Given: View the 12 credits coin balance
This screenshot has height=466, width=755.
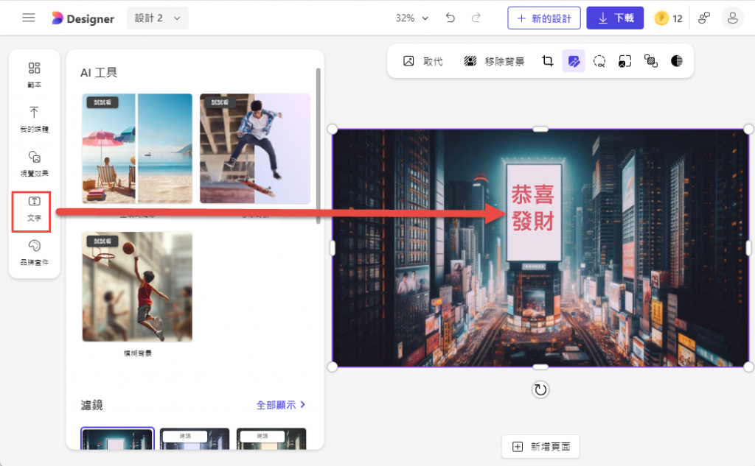Looking at the screenshot, I should point(669,18).
